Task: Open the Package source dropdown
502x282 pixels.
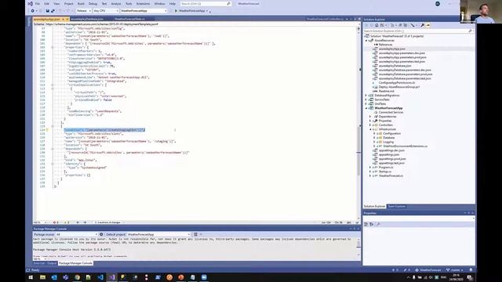Action: (77, 234)
